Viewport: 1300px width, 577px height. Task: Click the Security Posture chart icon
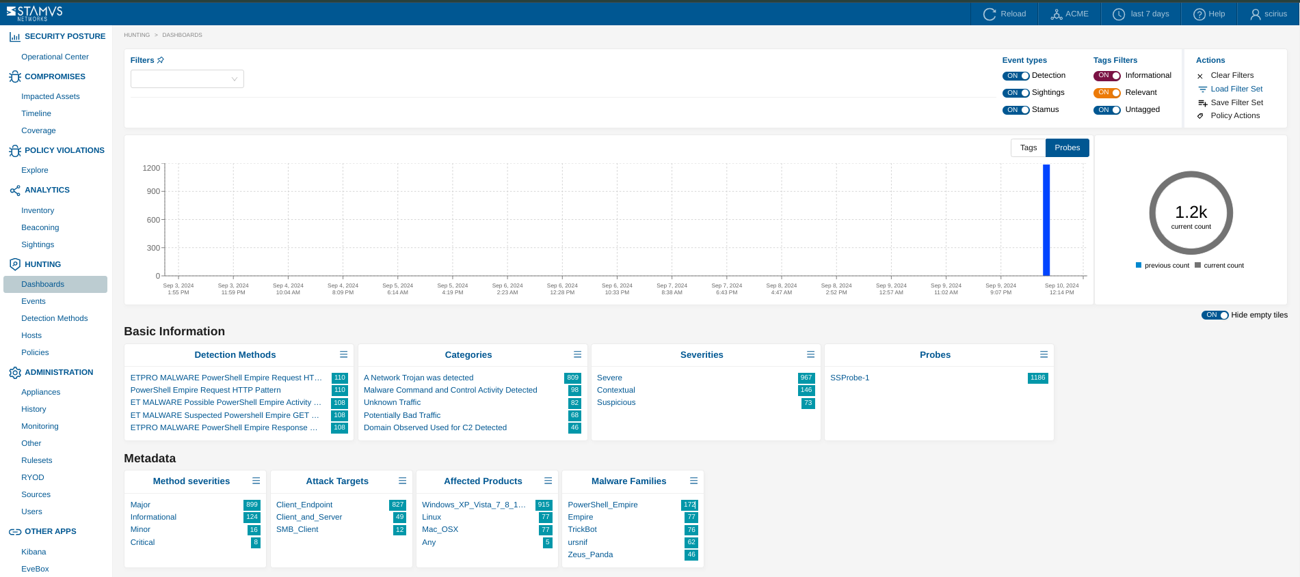[x=14, y=37]
